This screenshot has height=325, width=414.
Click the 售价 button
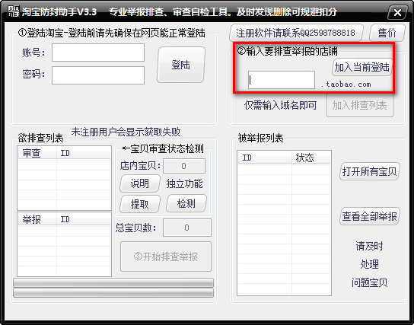(x=387, y=33)
